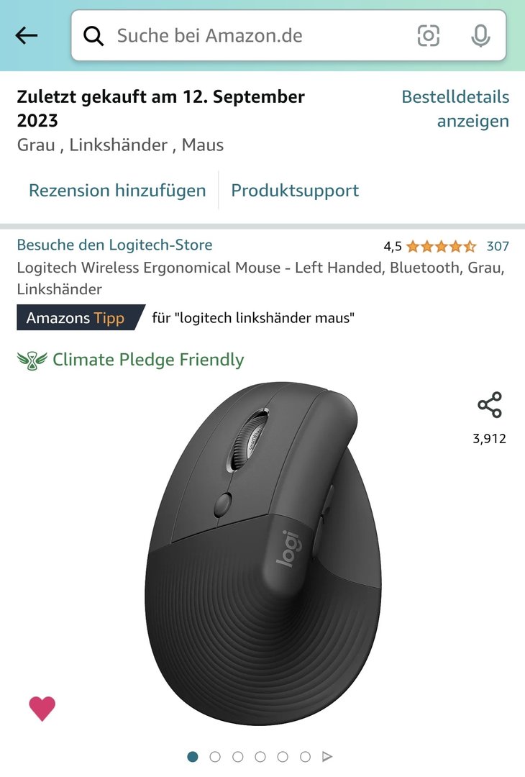Tap the Climate Pledge Friendly leaf icon

32,360
